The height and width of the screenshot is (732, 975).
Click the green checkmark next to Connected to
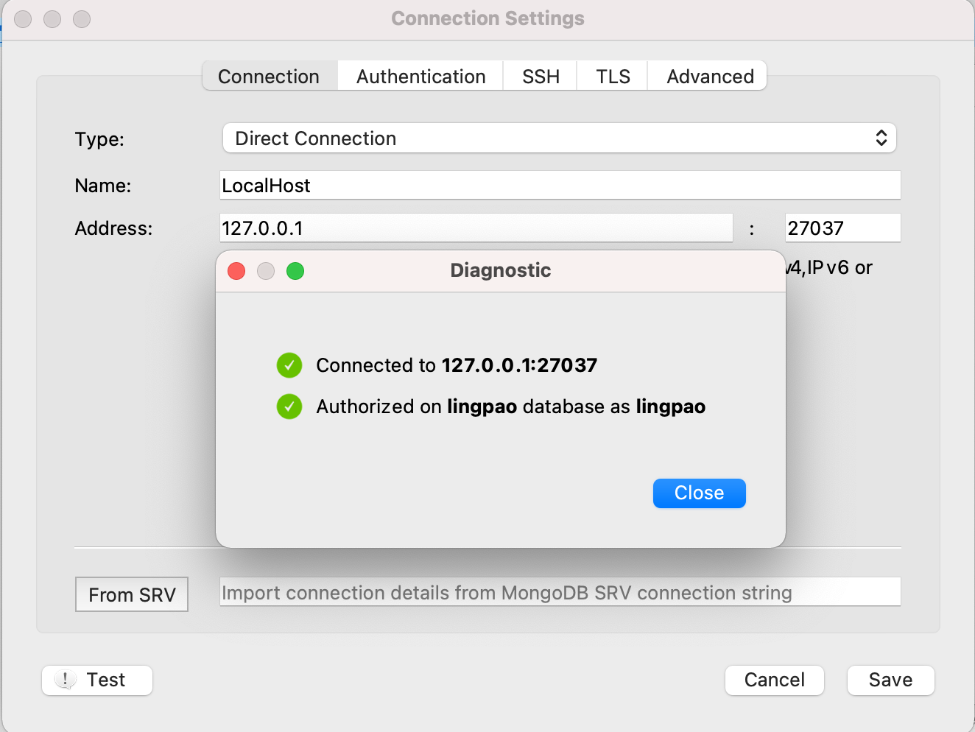coord(289,365)
